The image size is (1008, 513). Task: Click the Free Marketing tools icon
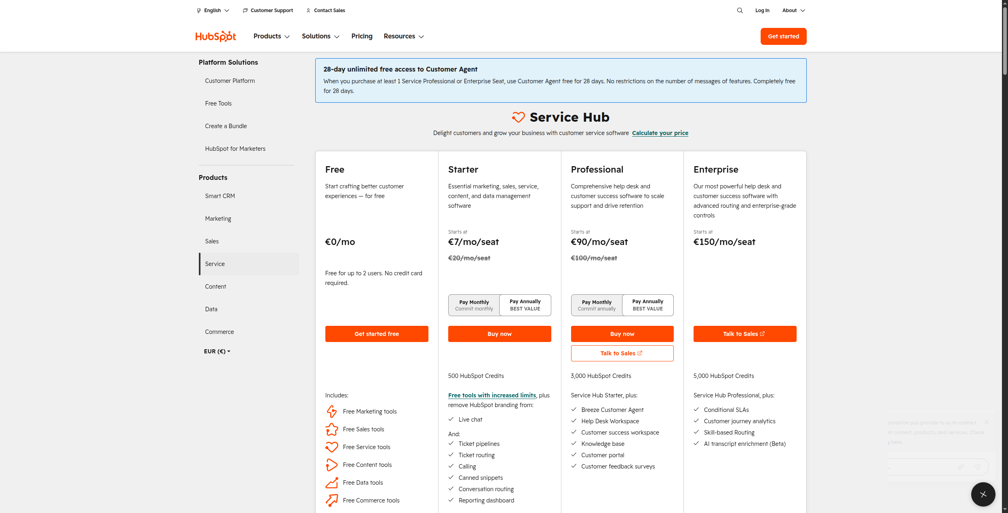331,412
